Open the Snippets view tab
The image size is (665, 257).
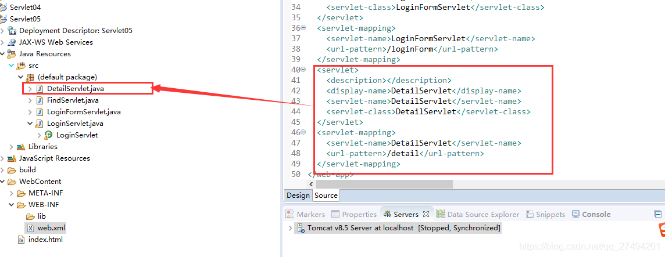545,214
